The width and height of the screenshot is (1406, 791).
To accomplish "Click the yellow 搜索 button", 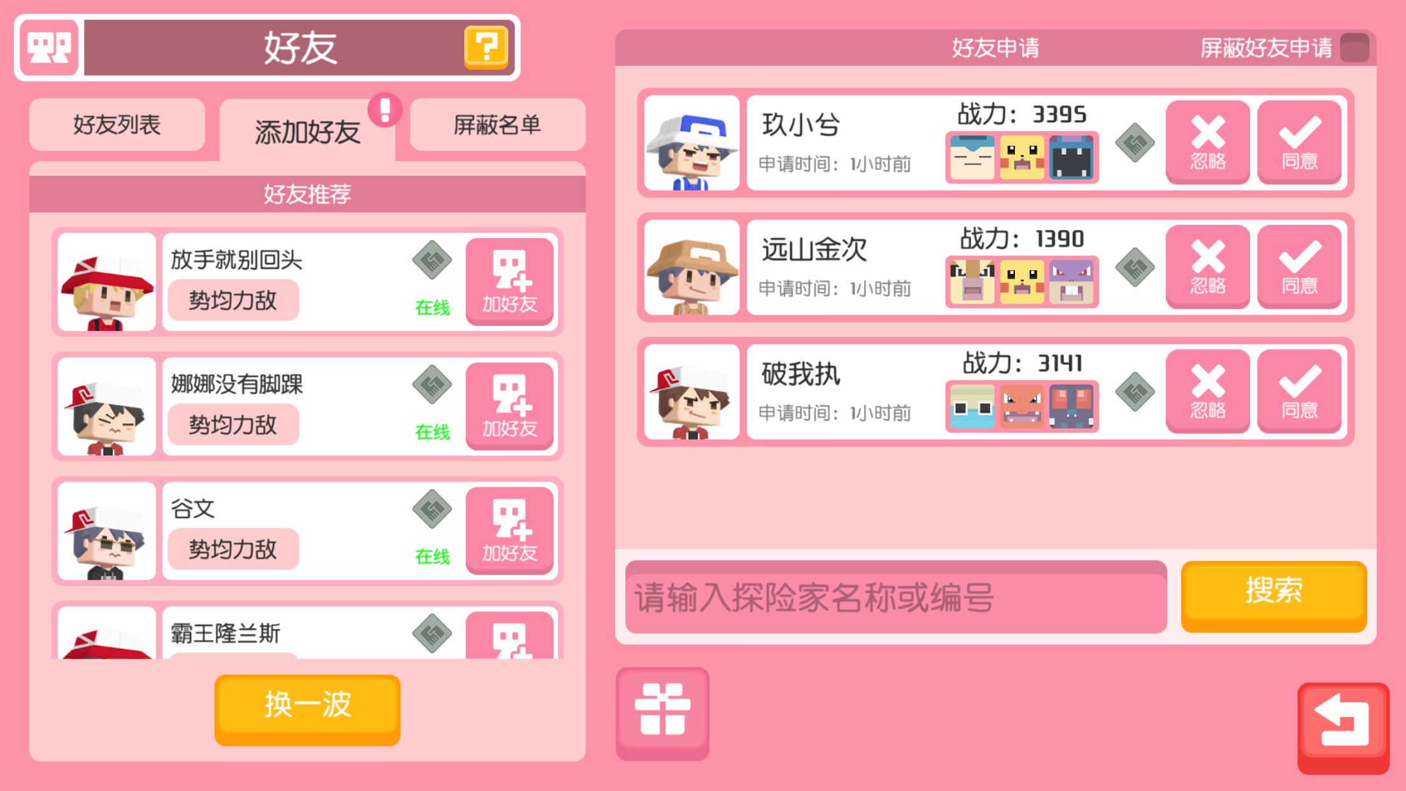I will (x=1274, y=595).
